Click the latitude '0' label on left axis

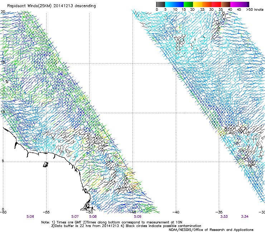point(3,209)
